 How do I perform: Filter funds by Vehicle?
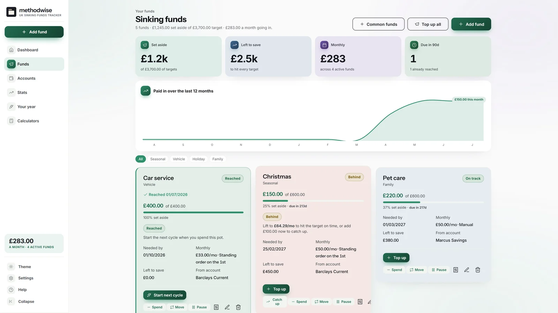(x=179, y=159)
